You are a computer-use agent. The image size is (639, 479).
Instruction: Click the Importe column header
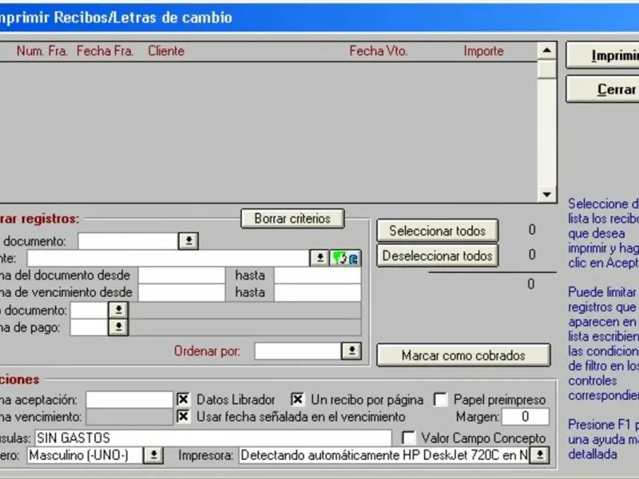point(483,51)
